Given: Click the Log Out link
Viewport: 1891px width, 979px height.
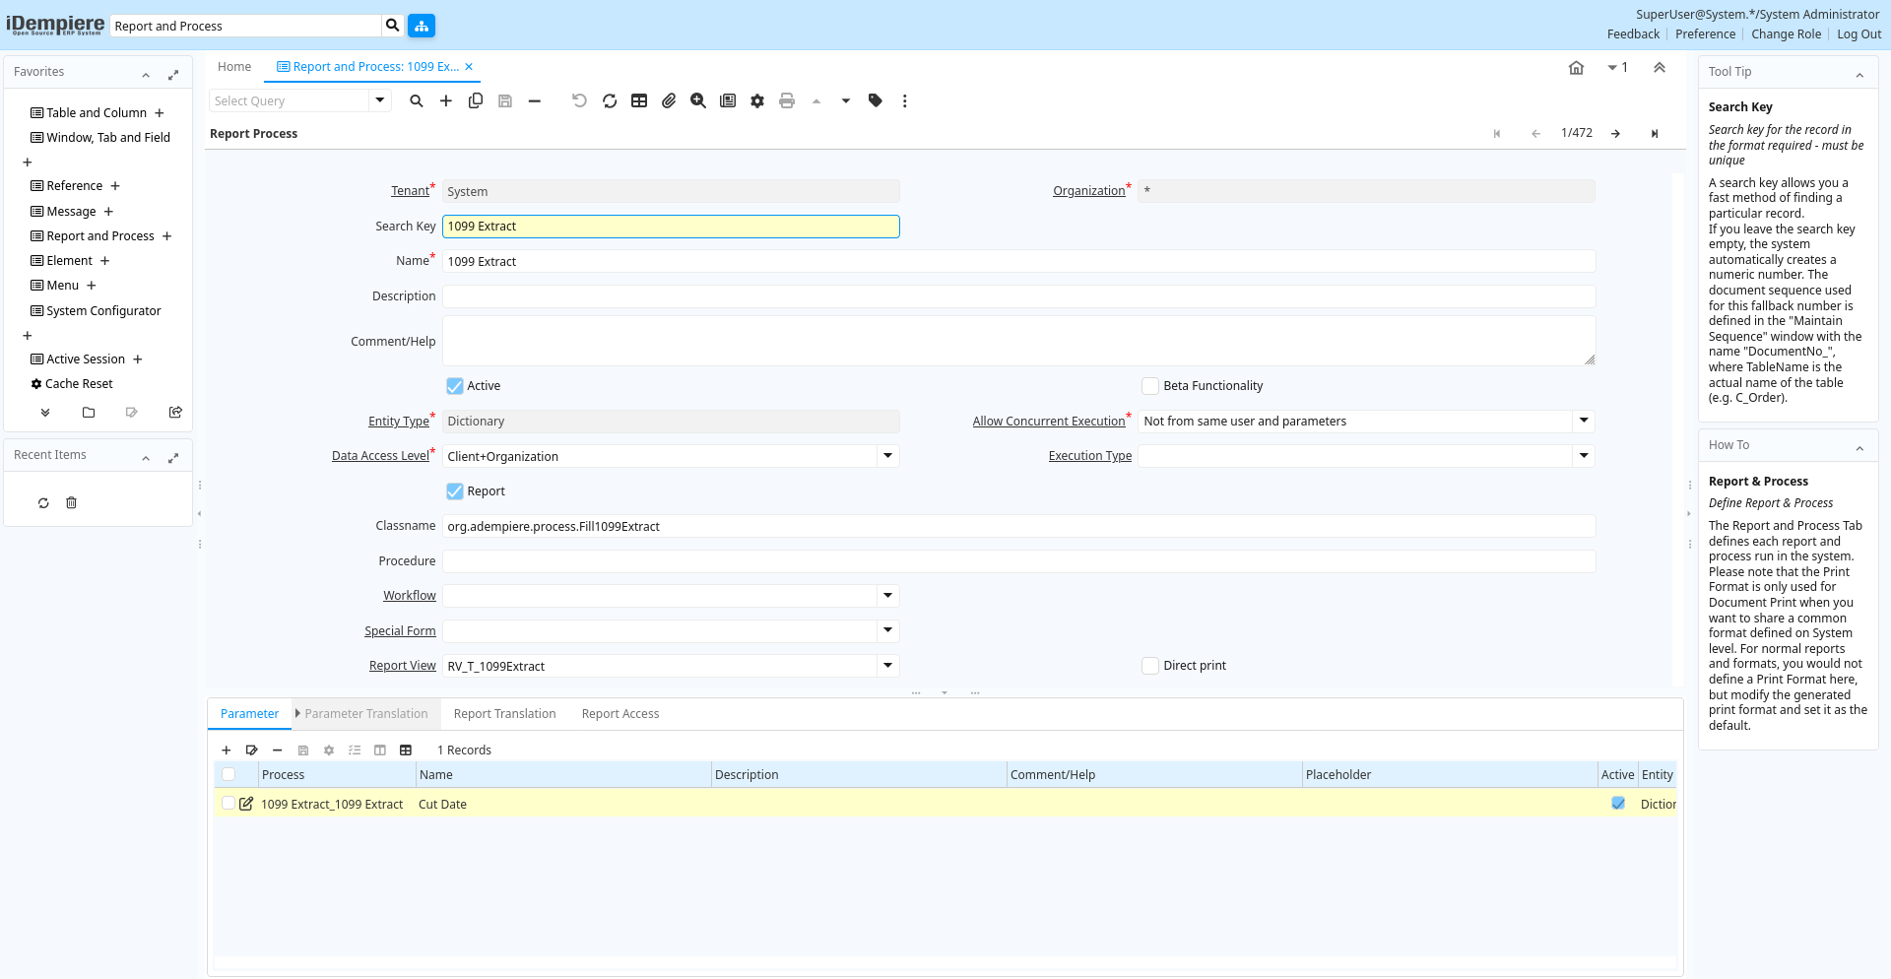Looking at the screenshot, I should point(1858,34).
